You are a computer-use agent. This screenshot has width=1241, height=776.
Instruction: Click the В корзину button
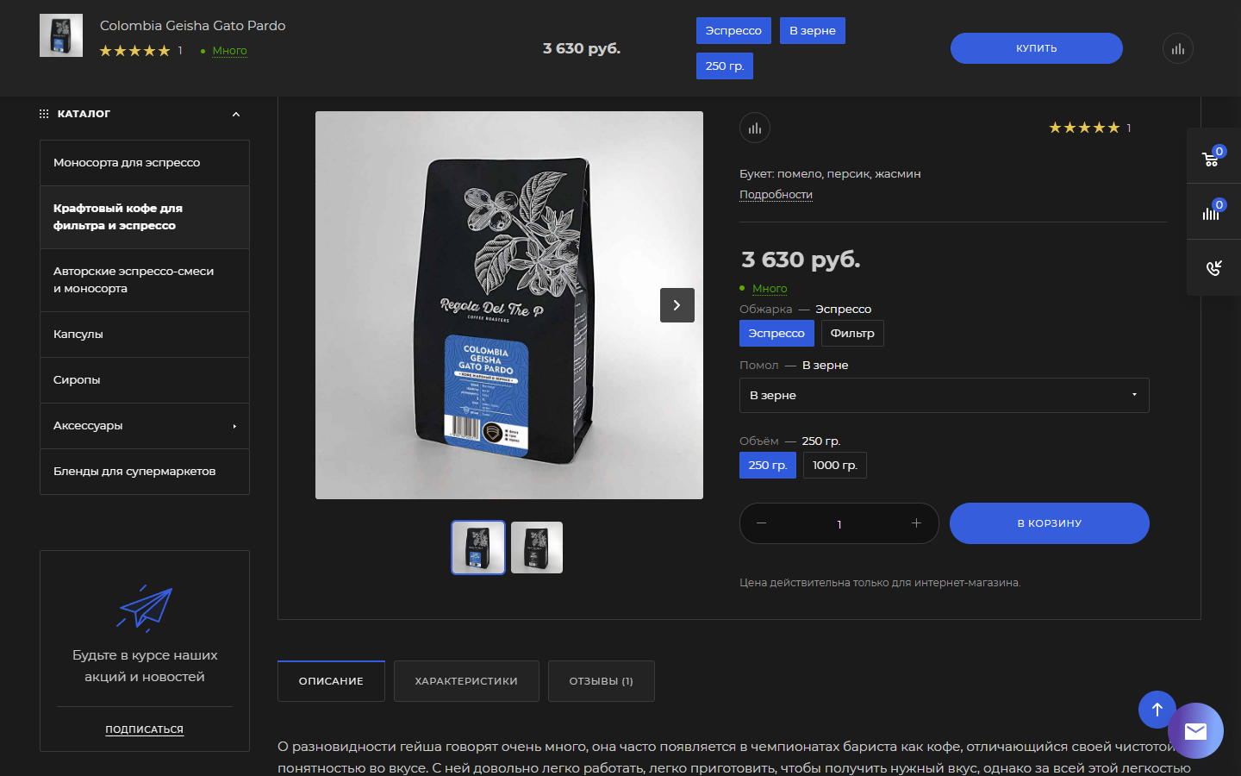pos(1049,523)
